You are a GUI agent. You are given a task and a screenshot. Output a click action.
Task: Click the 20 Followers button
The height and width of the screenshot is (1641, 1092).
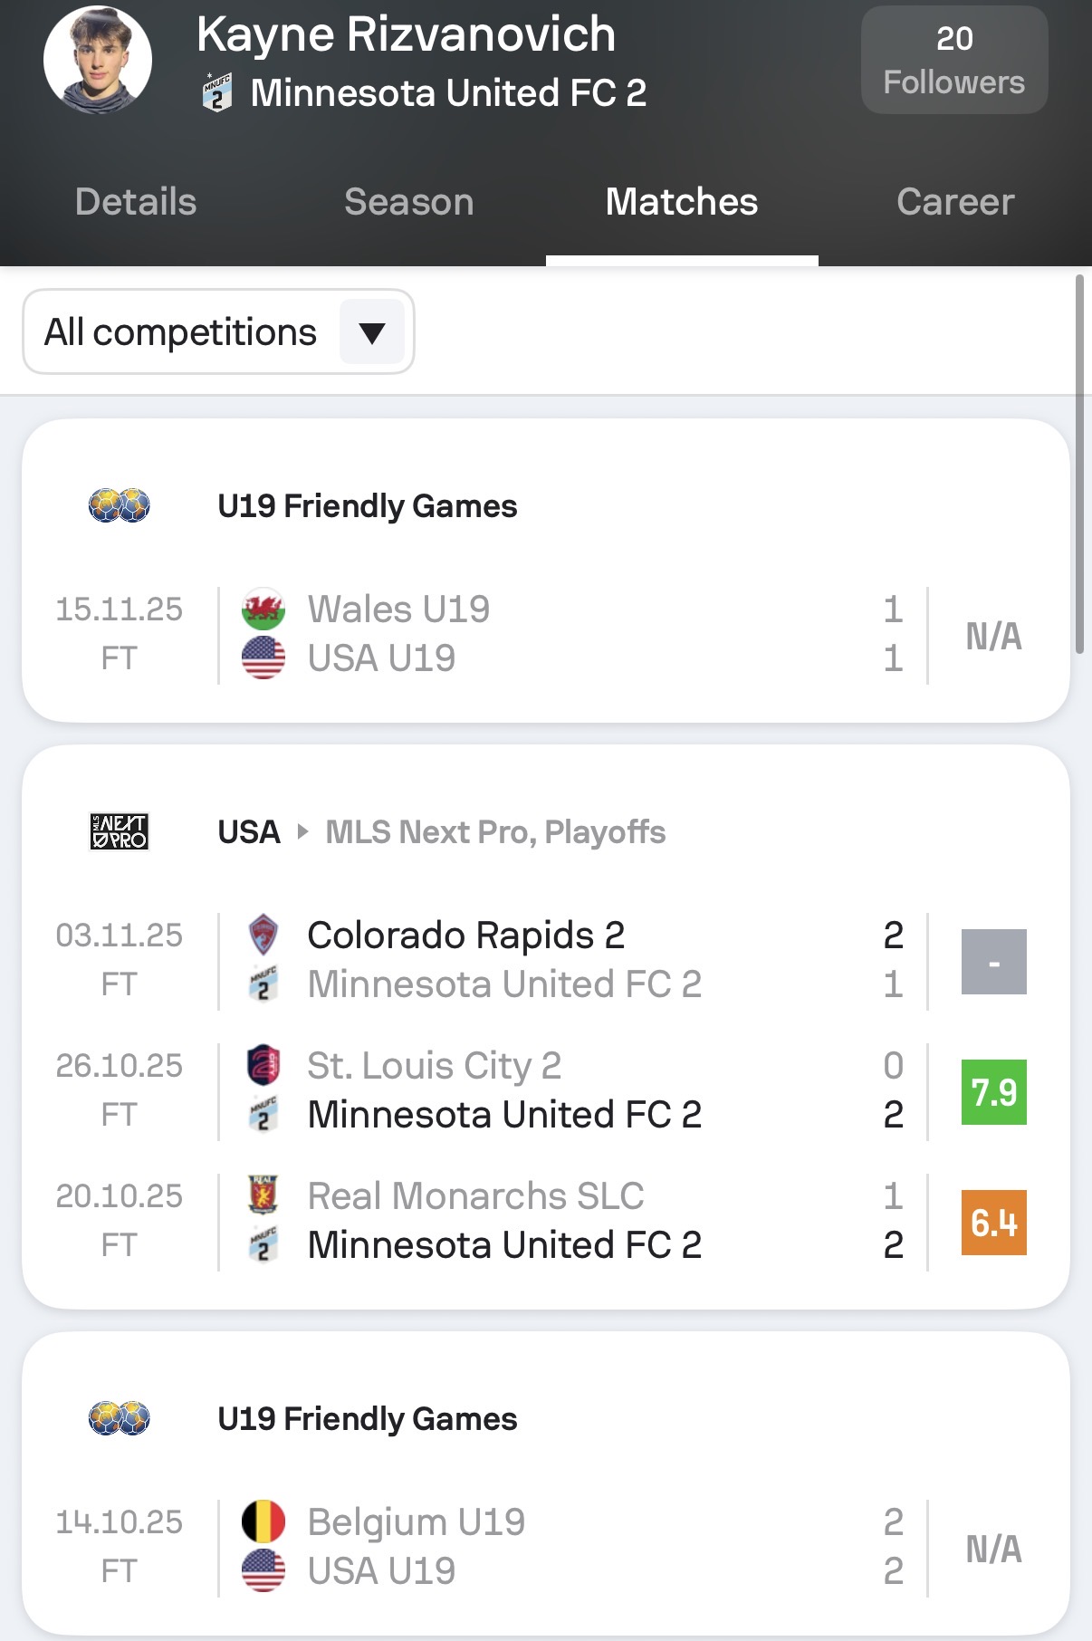tap(954, 60)
